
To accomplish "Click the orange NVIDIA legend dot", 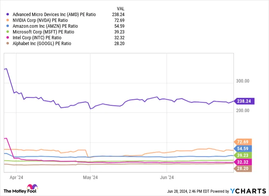I will tap(8, 20).
